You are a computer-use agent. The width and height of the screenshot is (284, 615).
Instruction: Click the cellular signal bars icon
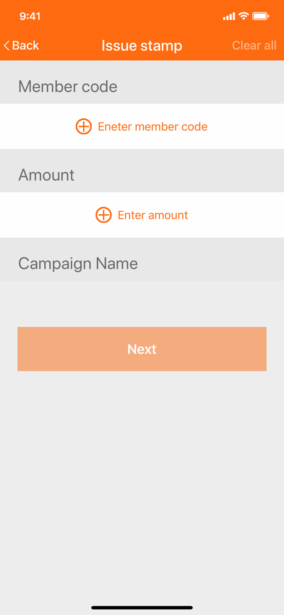(x=229, y=16)
